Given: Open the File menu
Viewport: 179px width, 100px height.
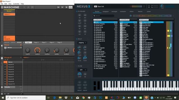Looking at the screenshot, I should (x=2, y=4).
